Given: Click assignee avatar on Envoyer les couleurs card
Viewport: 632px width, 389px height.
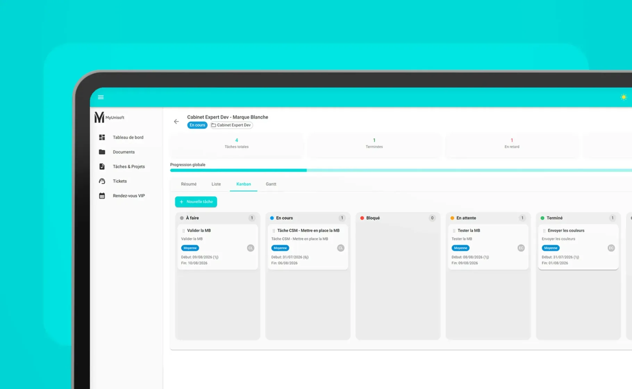Looking at the screenshot, I should pos(611,248).
